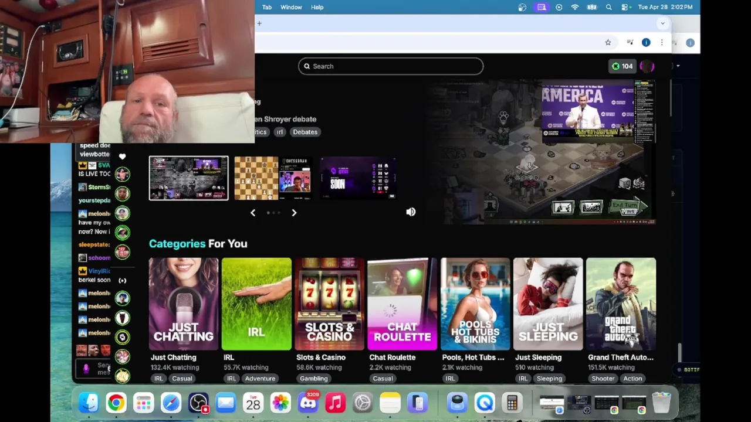Open the Kick user avatar menu
Viewport: 751px width, 422px height.
(647, 66)
